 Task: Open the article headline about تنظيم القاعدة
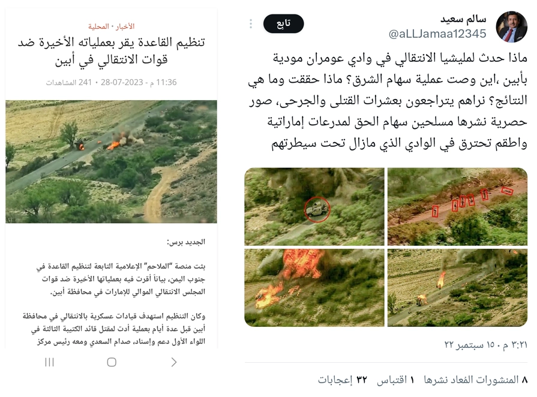pos(112,52)
